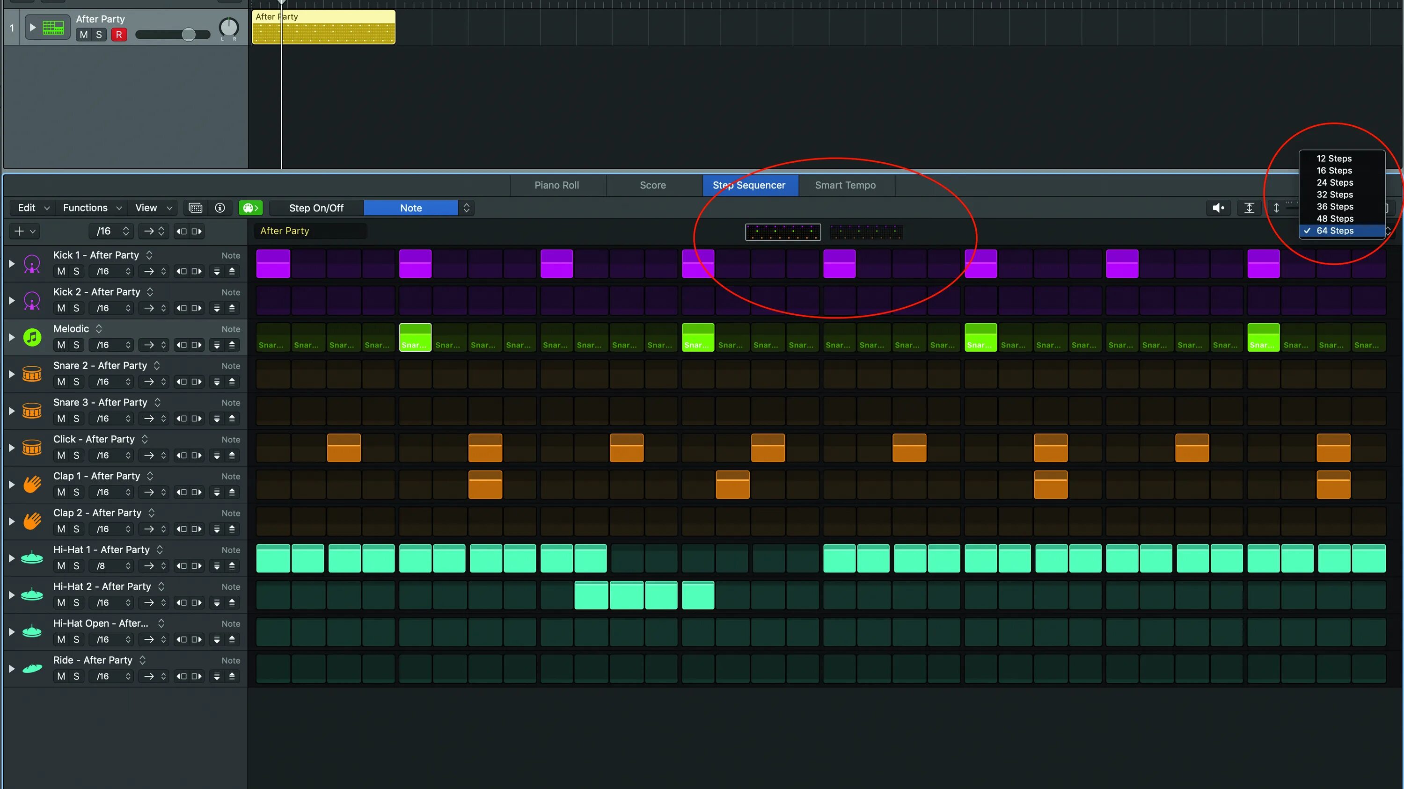This screenshot has width=1404, height=789.
Task: Click the Kick 1 drum icon
Action: click(x=32, y=263)
